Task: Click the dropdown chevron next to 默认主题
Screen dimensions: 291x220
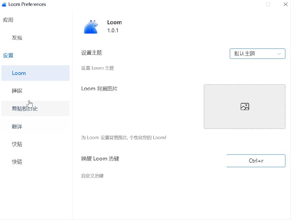Action: [279, 54]
